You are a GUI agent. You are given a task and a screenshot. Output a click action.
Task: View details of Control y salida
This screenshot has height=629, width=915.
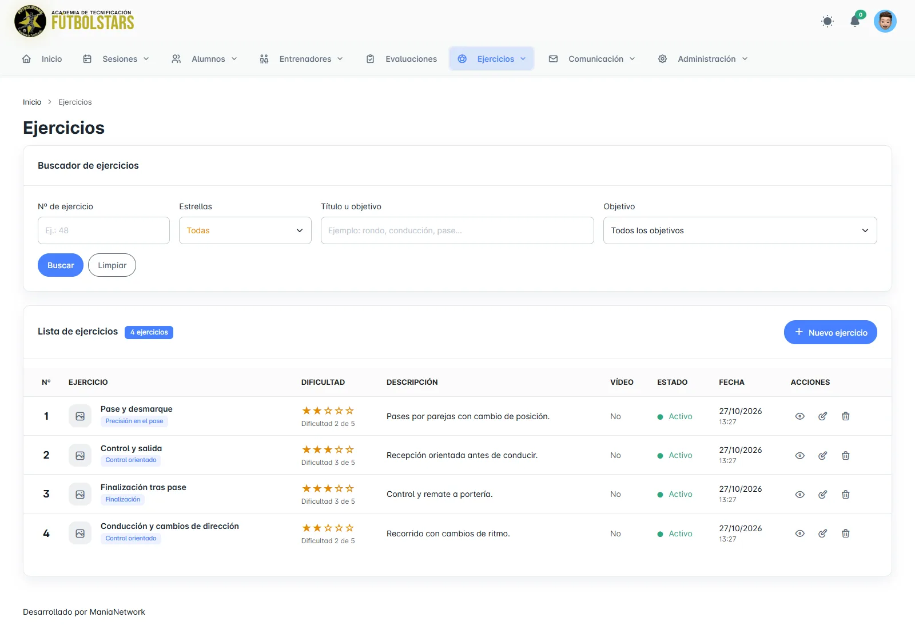(x=800, y=456)
